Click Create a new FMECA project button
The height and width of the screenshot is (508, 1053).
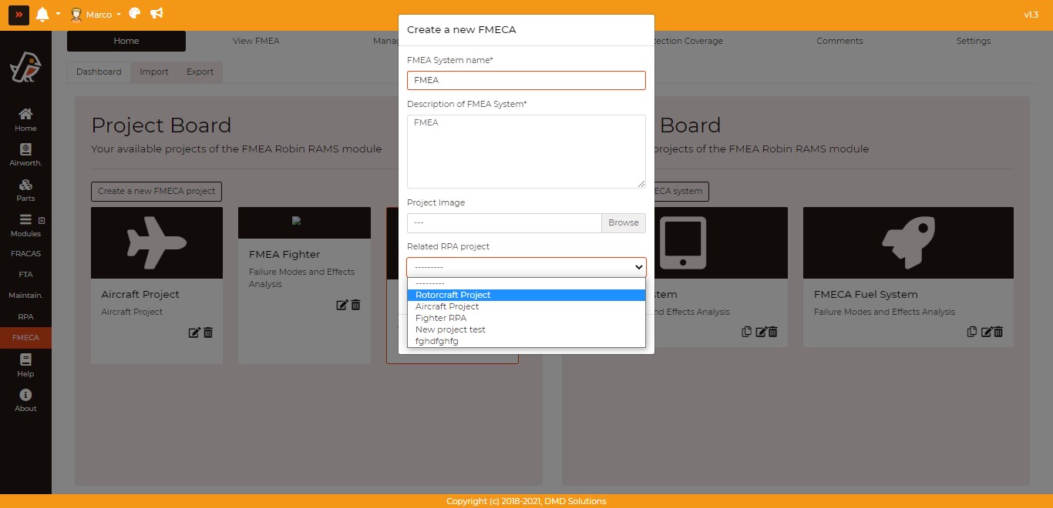[x=156, y=191]
